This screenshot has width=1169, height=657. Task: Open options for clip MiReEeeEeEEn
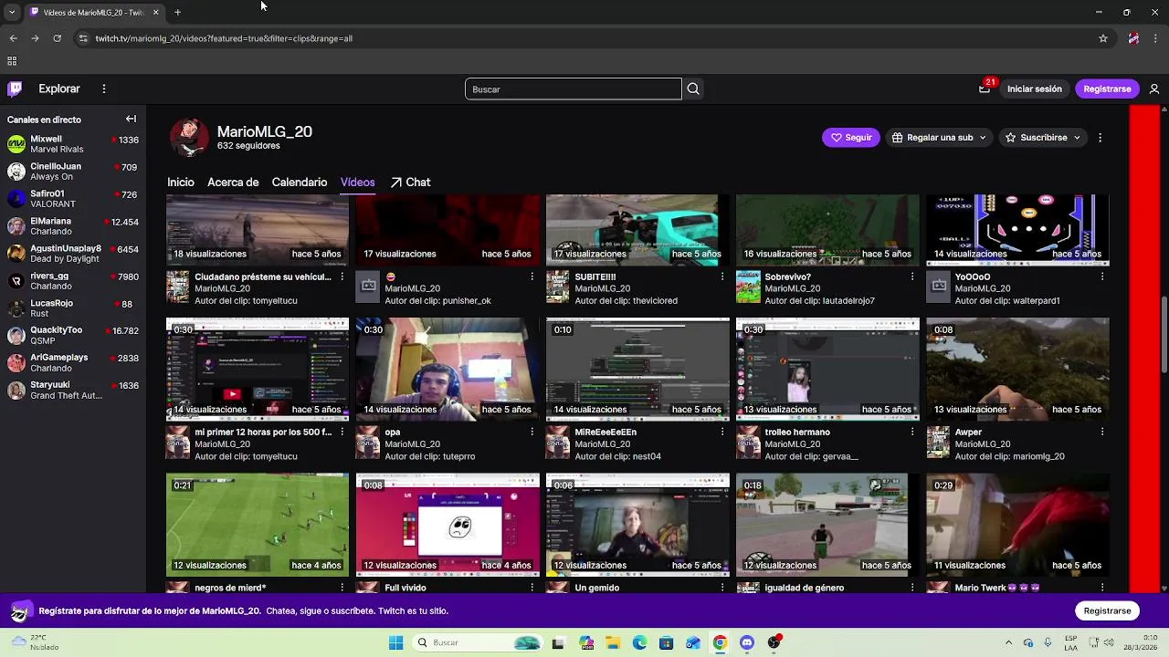722,432
